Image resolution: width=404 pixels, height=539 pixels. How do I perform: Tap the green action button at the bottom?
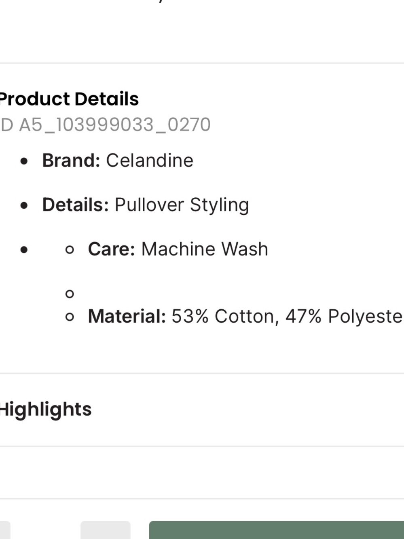point(277,530)
